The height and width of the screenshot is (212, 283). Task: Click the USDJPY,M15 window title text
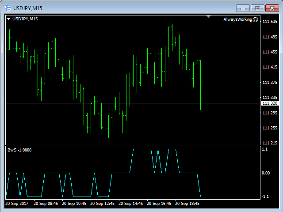28,8
